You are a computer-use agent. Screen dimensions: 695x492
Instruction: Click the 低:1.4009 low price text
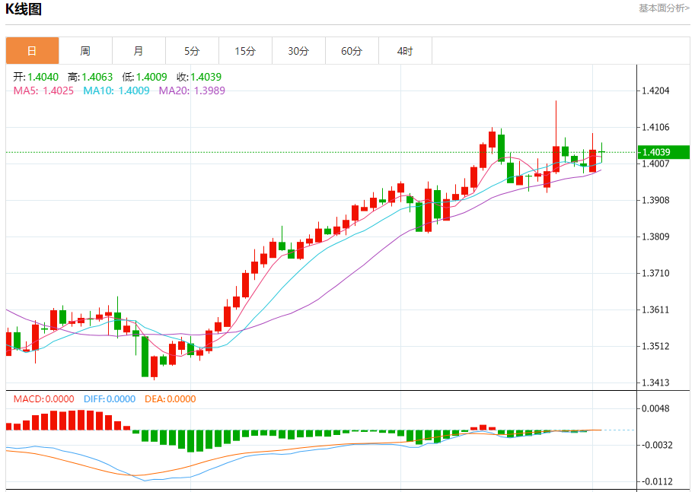[145, 77]
